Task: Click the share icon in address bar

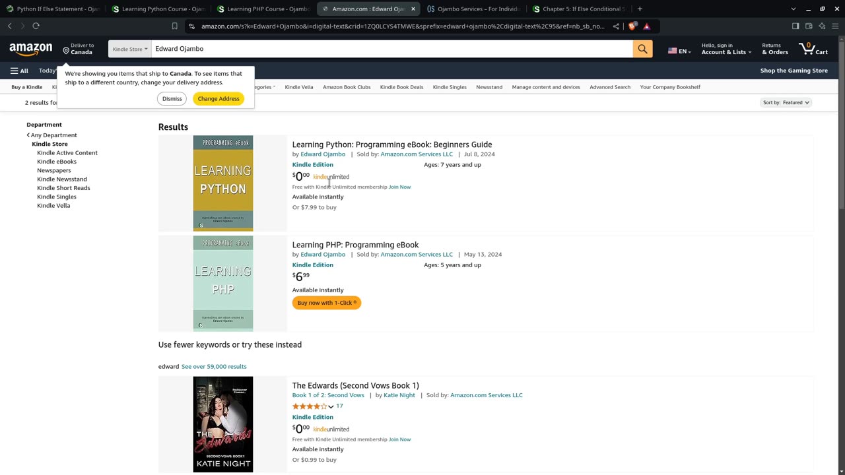Action: (616, 26)
